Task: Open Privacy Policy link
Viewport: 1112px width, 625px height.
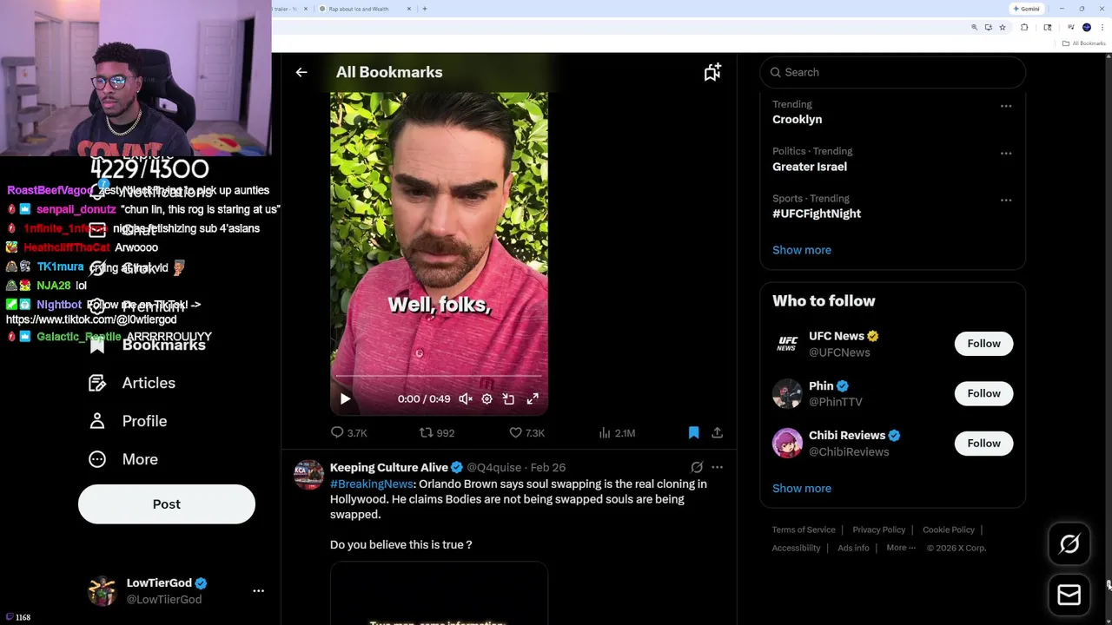Action: point(879,530)
